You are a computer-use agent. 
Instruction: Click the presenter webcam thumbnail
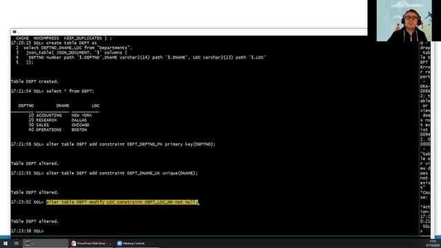[404, 21]
